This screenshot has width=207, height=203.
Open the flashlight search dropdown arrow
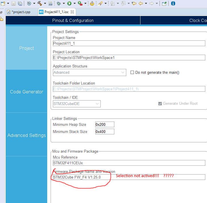pos(105,3)
